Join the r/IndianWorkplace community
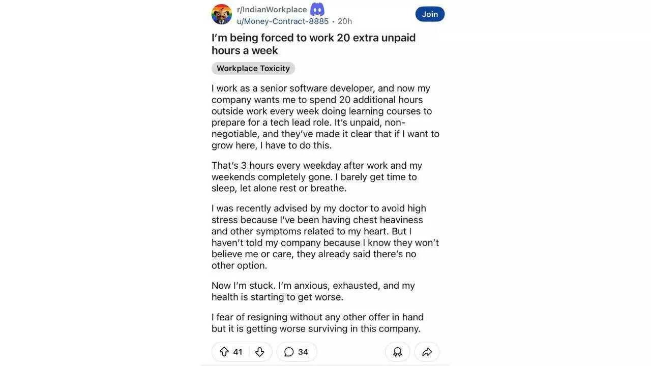The width and height of the screenshot is (651, 366). click(x=430, y=14)
